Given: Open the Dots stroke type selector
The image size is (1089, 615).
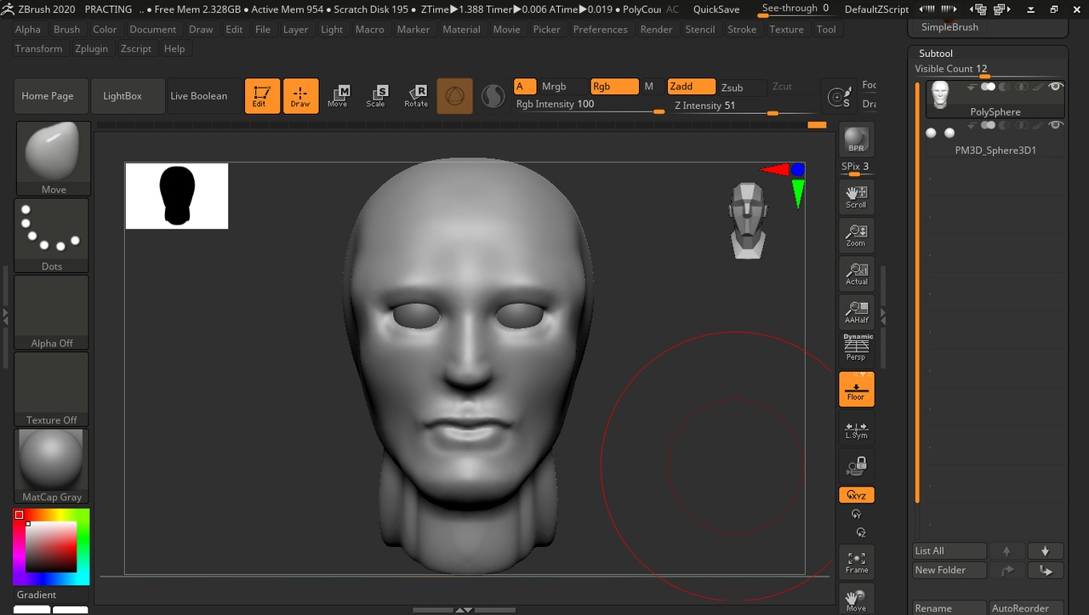Looking at the screenshot, I should pos(52,235).
